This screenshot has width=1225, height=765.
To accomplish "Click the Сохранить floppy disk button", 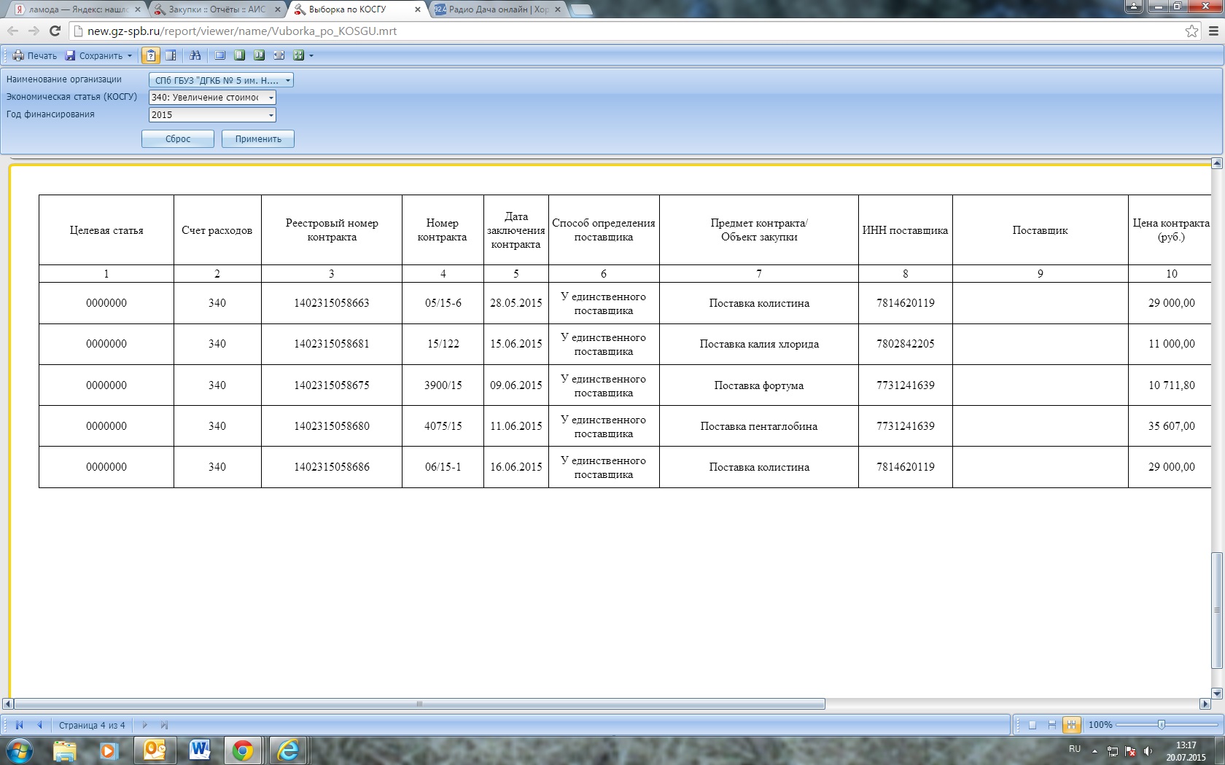I will [93, 55].
